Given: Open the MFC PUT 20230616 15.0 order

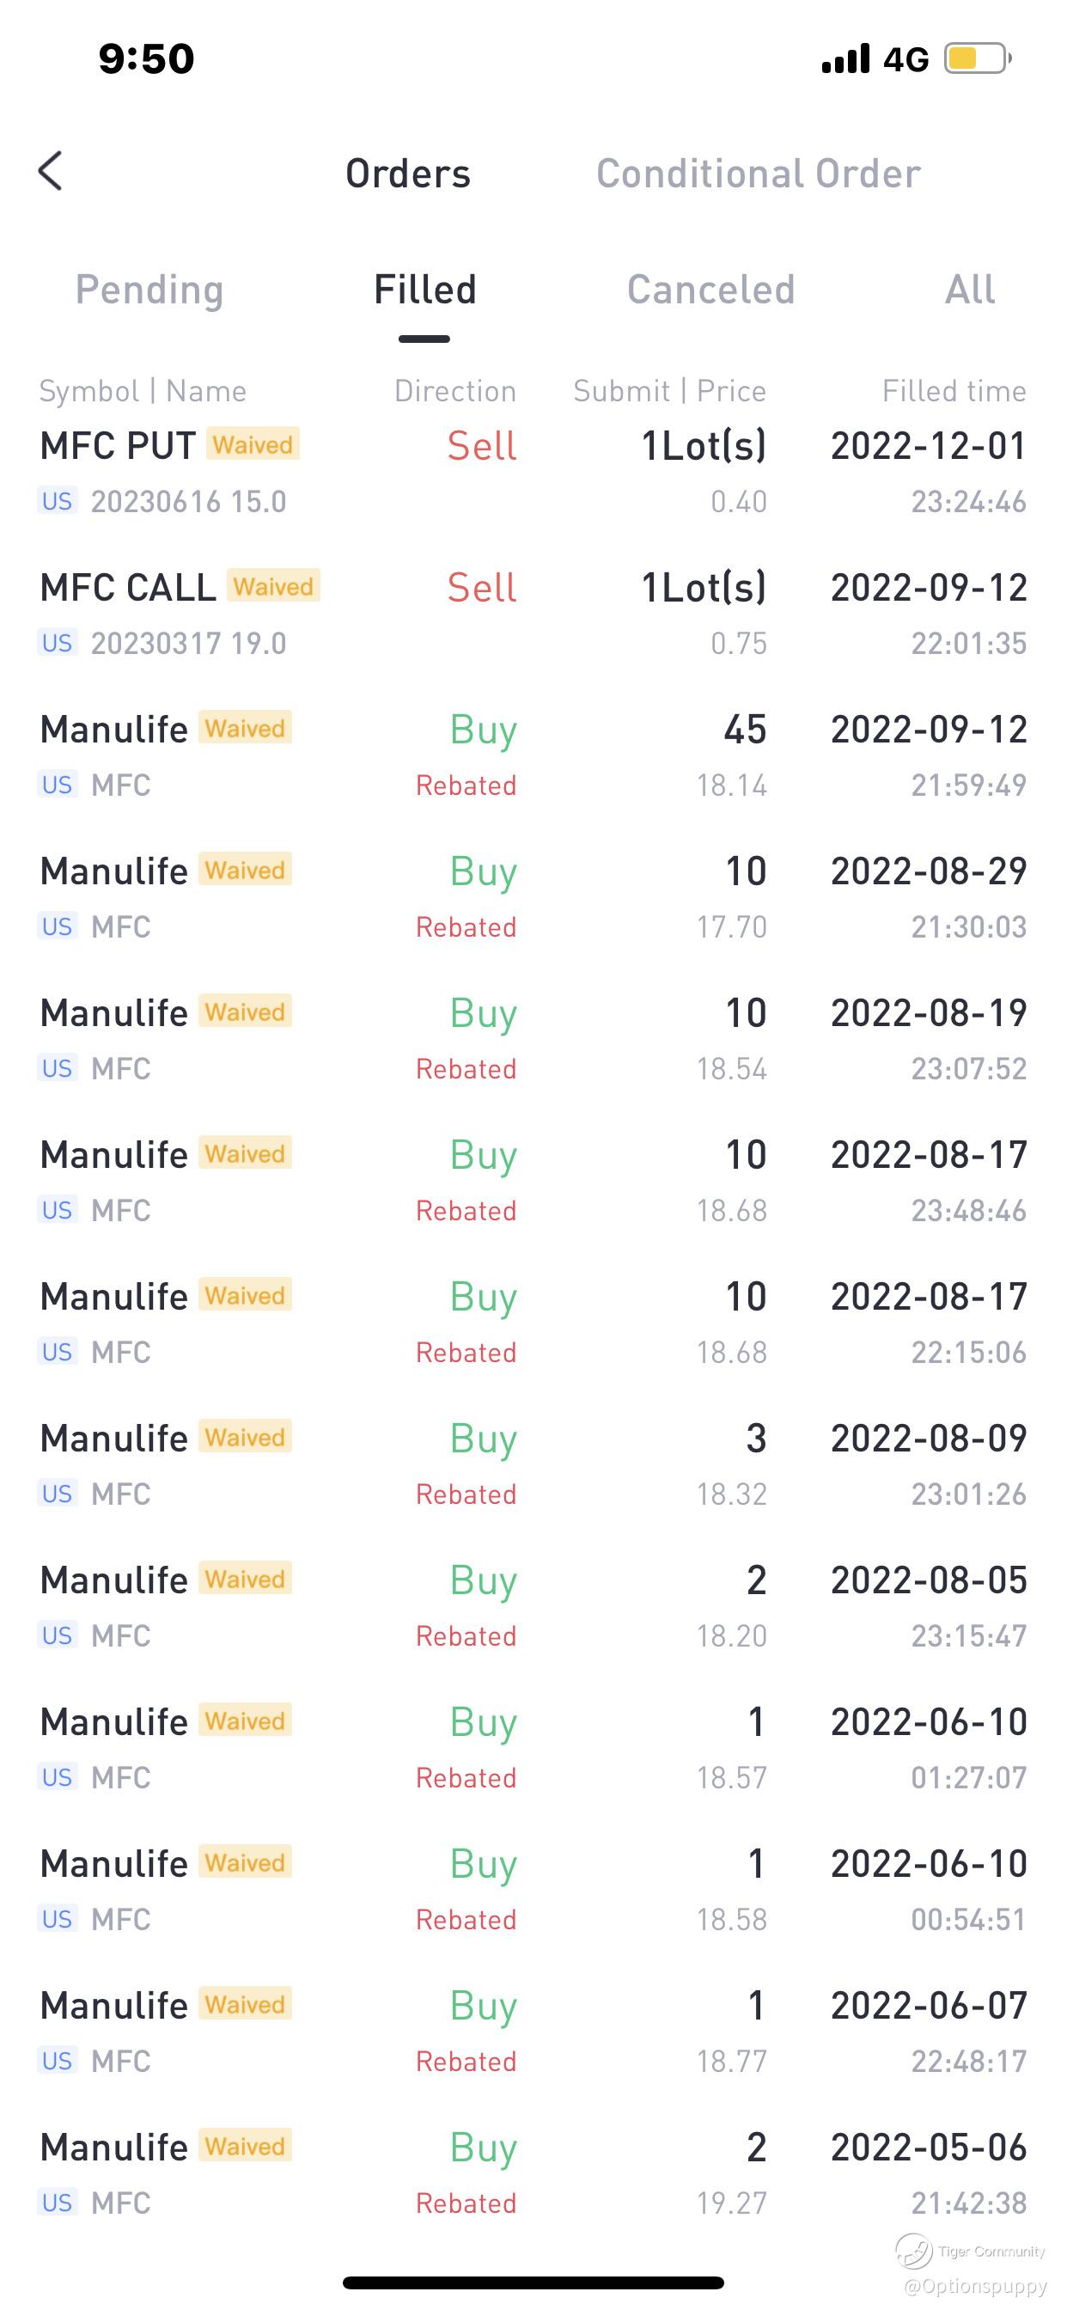Looking at the screenshot, I should click(533, 472).
